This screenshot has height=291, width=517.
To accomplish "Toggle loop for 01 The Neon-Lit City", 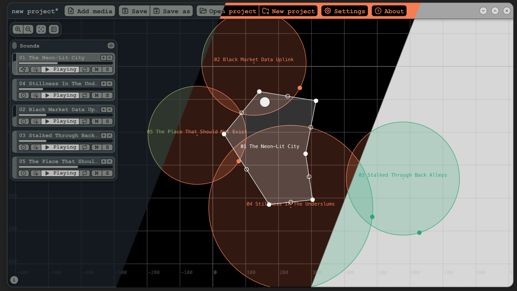I will pos(85,70).
